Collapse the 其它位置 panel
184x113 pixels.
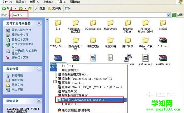[39, 68]
